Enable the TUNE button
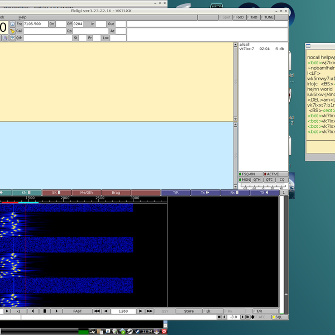The image size is (335, 335). coord(267,17)
